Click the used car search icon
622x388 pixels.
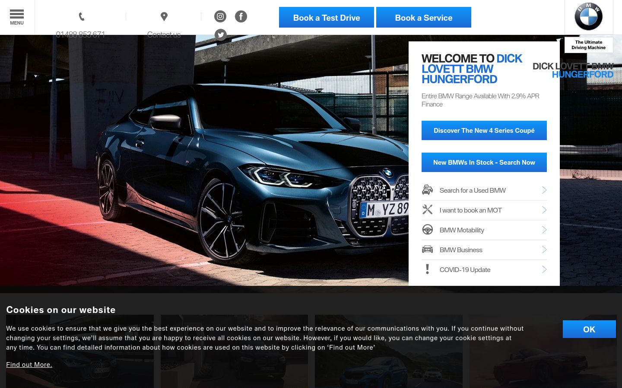tap(427, 190)
